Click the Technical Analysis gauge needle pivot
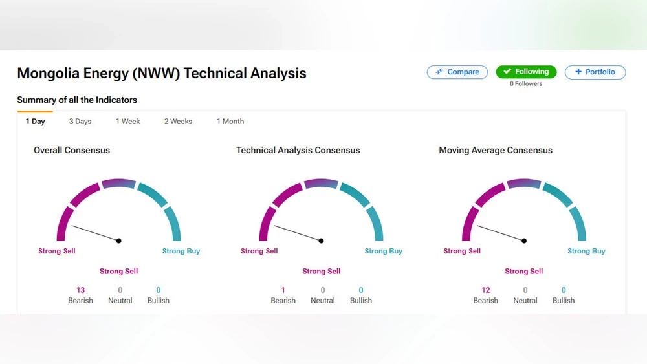The width and height of the screenshot is (647, 364). 321,241
